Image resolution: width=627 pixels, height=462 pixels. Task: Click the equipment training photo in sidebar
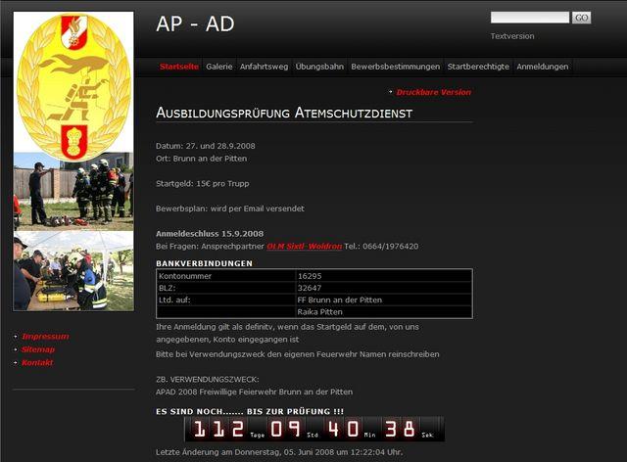pos(73,271)
